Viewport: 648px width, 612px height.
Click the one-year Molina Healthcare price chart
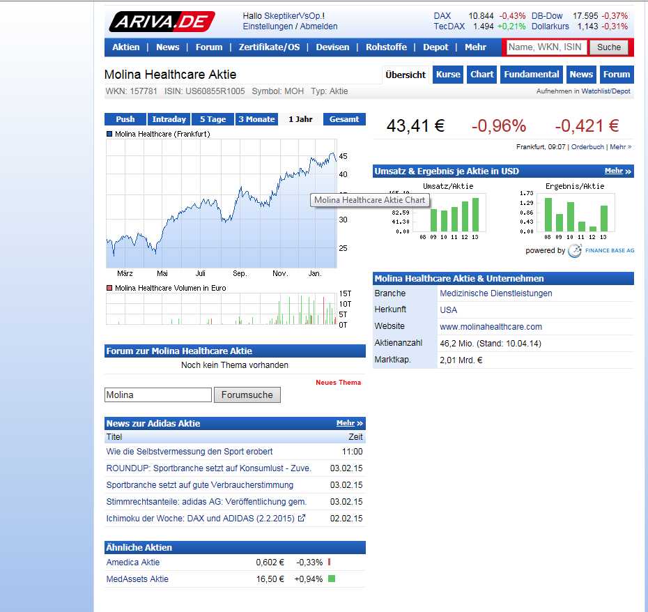point(222,204)
